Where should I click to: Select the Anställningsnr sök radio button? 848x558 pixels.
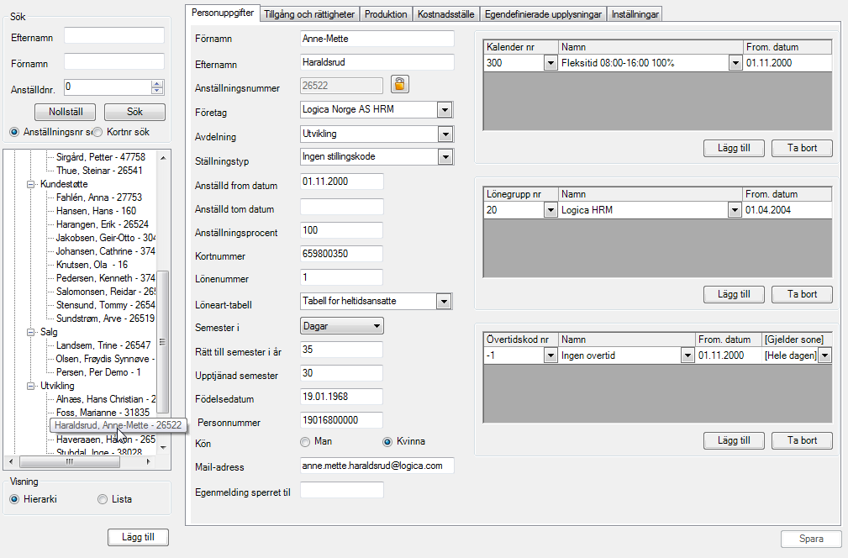point(14,132)
